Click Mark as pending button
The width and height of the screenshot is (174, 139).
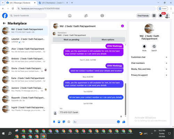[71, 40]
